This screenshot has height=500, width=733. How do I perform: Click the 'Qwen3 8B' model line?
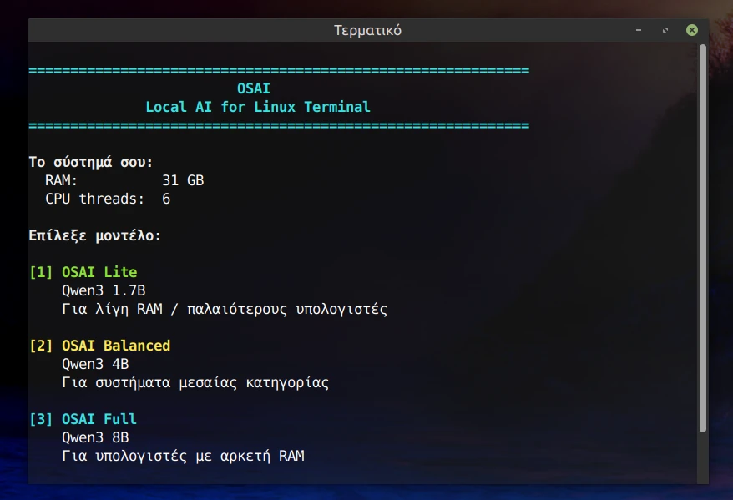tap(95, 437)
